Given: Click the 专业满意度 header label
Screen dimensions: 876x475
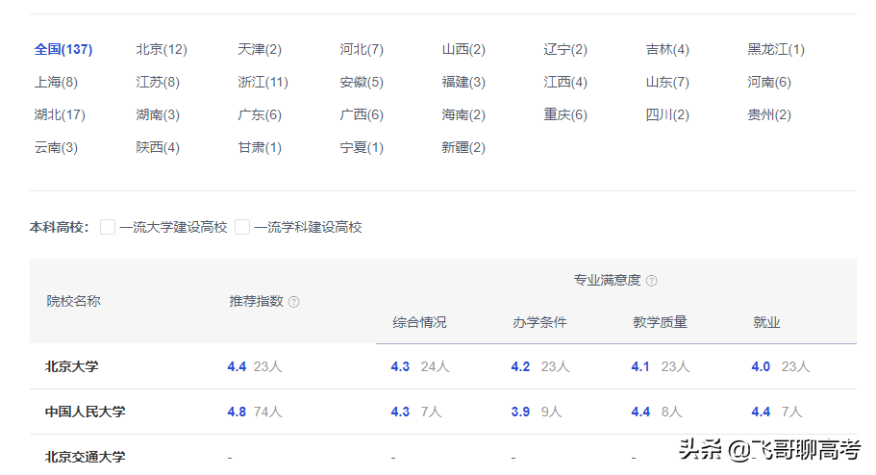Looking at the screenshot, I should pyautogui.click(x=608, y=280).
